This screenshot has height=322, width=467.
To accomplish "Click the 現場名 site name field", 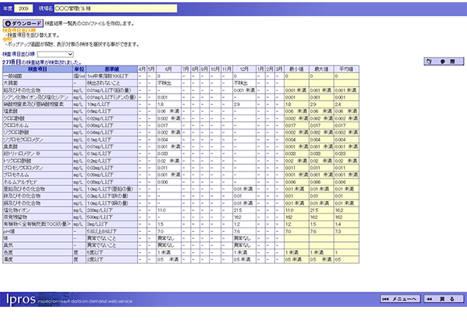I will tap(115, 9).
